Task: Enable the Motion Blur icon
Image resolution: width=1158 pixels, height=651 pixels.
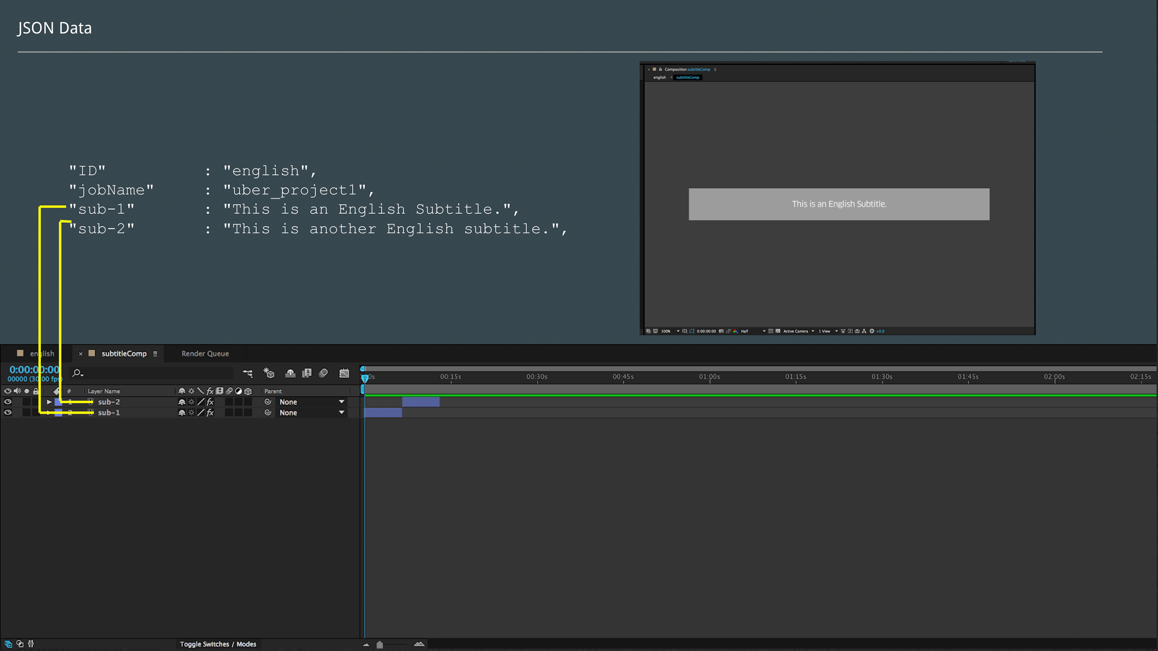Action: click(323, 373)
